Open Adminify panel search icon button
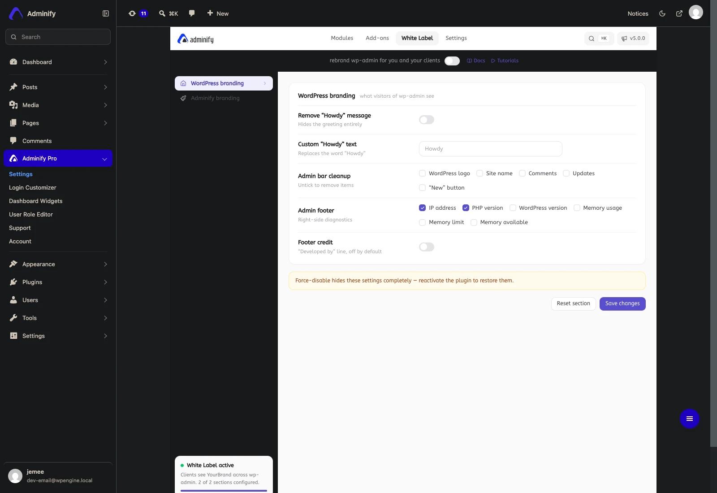This screenshot has width=717, height=493. pos(599,39)
